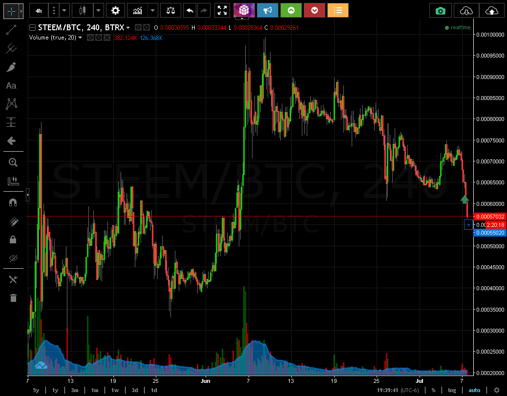507x396 pixels.
Task: Select the 1m time range
Action: [x=95, y=390]
